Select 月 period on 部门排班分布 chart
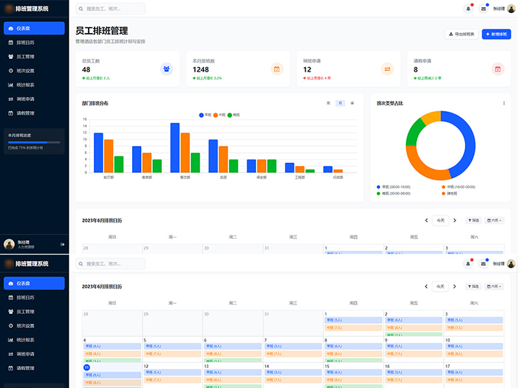The width and height of the screenshot is (518, 388). 340,103
